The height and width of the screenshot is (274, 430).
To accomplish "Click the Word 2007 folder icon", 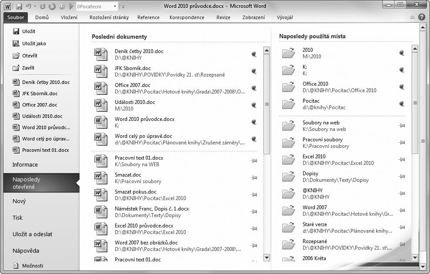I will coord(289,211).
